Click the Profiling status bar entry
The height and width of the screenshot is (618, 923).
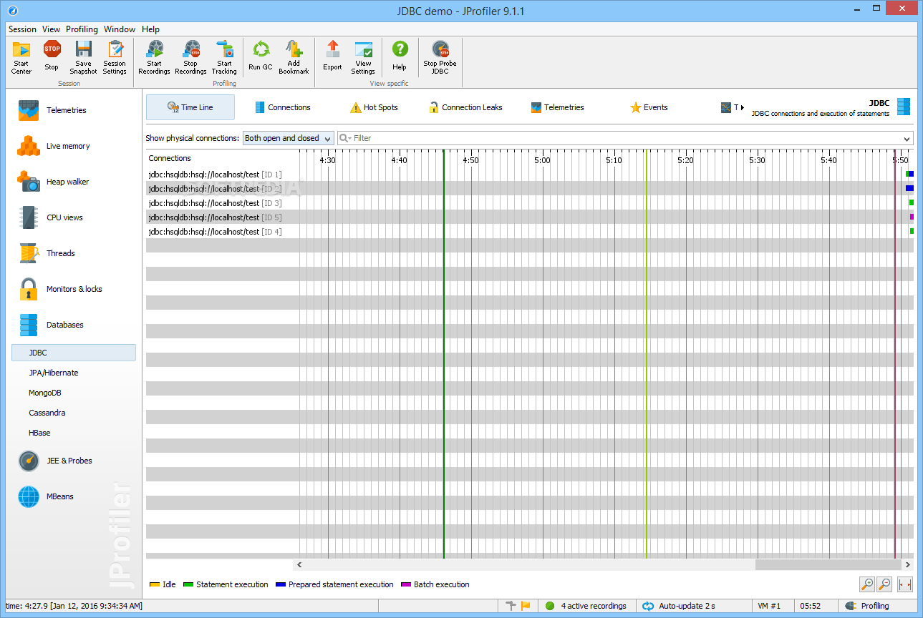(868, 606)
